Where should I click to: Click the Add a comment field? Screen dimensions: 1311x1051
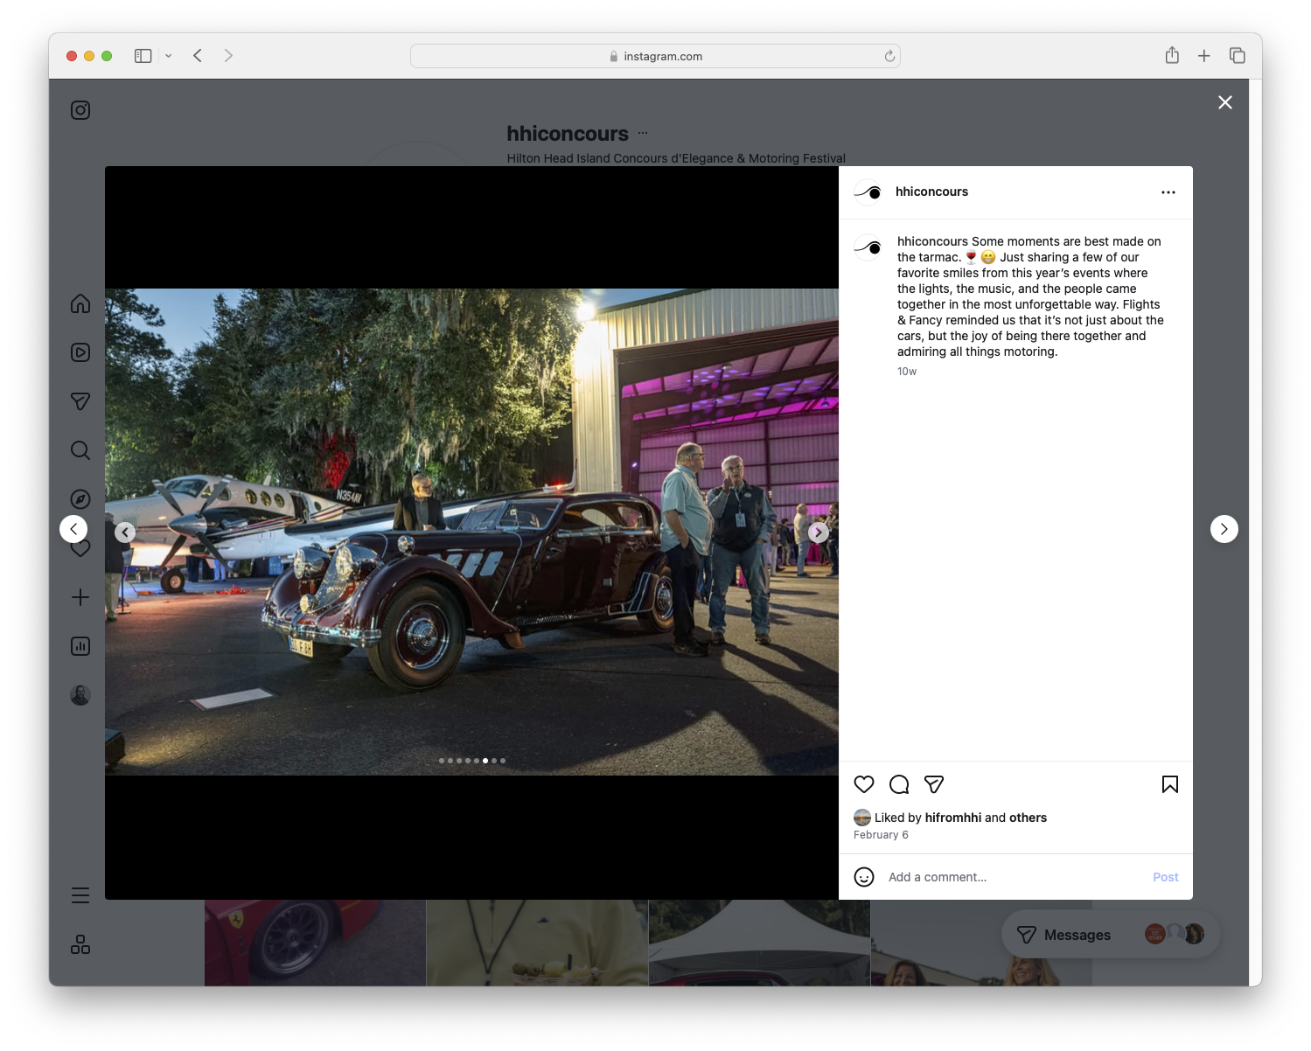(937, 876)
